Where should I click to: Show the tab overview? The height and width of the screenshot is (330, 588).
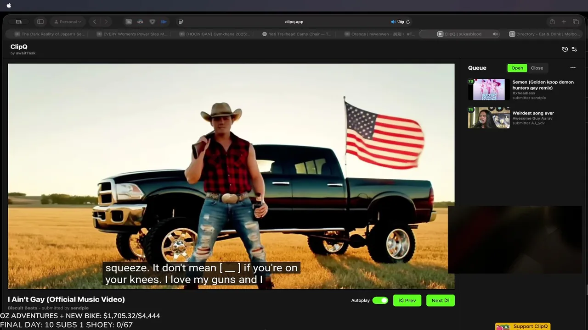tap(576, 22)
